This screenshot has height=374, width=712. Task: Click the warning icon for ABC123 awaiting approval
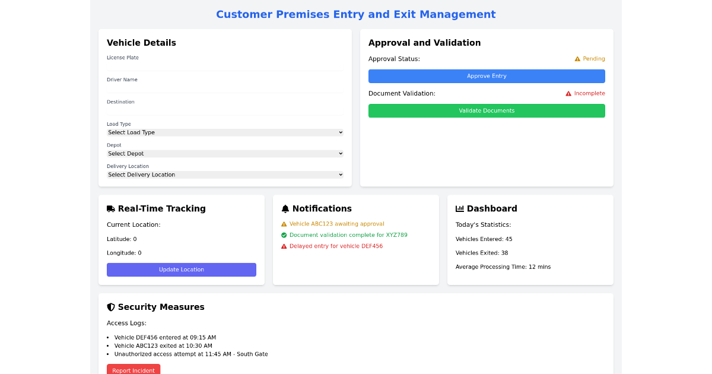pyautogui.click(x=284, y=224)
